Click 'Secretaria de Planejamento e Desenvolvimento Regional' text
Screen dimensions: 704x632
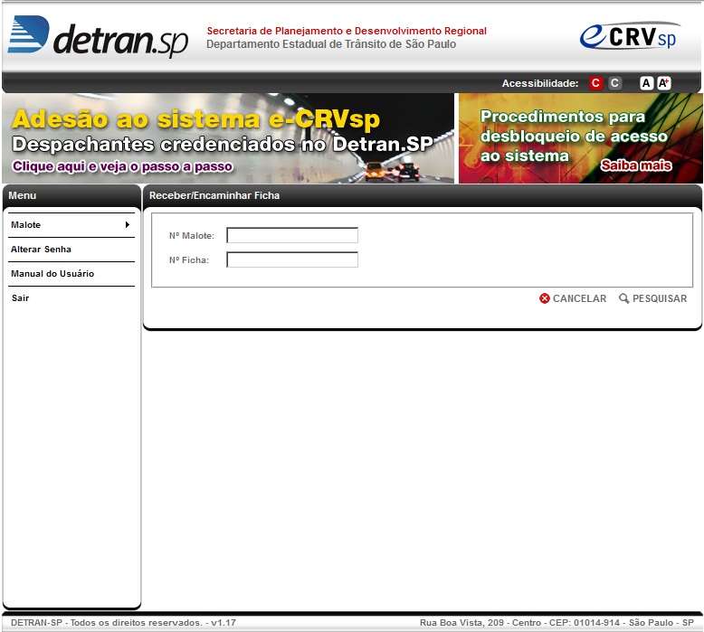(347, 31)
